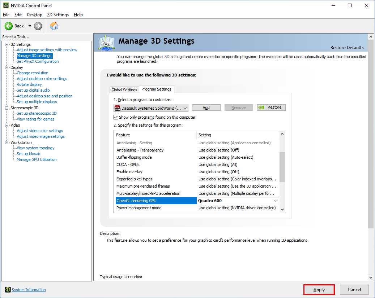
Task: Click the NVIDIA Control Panel title icon
Action: (x=6, y=5)
